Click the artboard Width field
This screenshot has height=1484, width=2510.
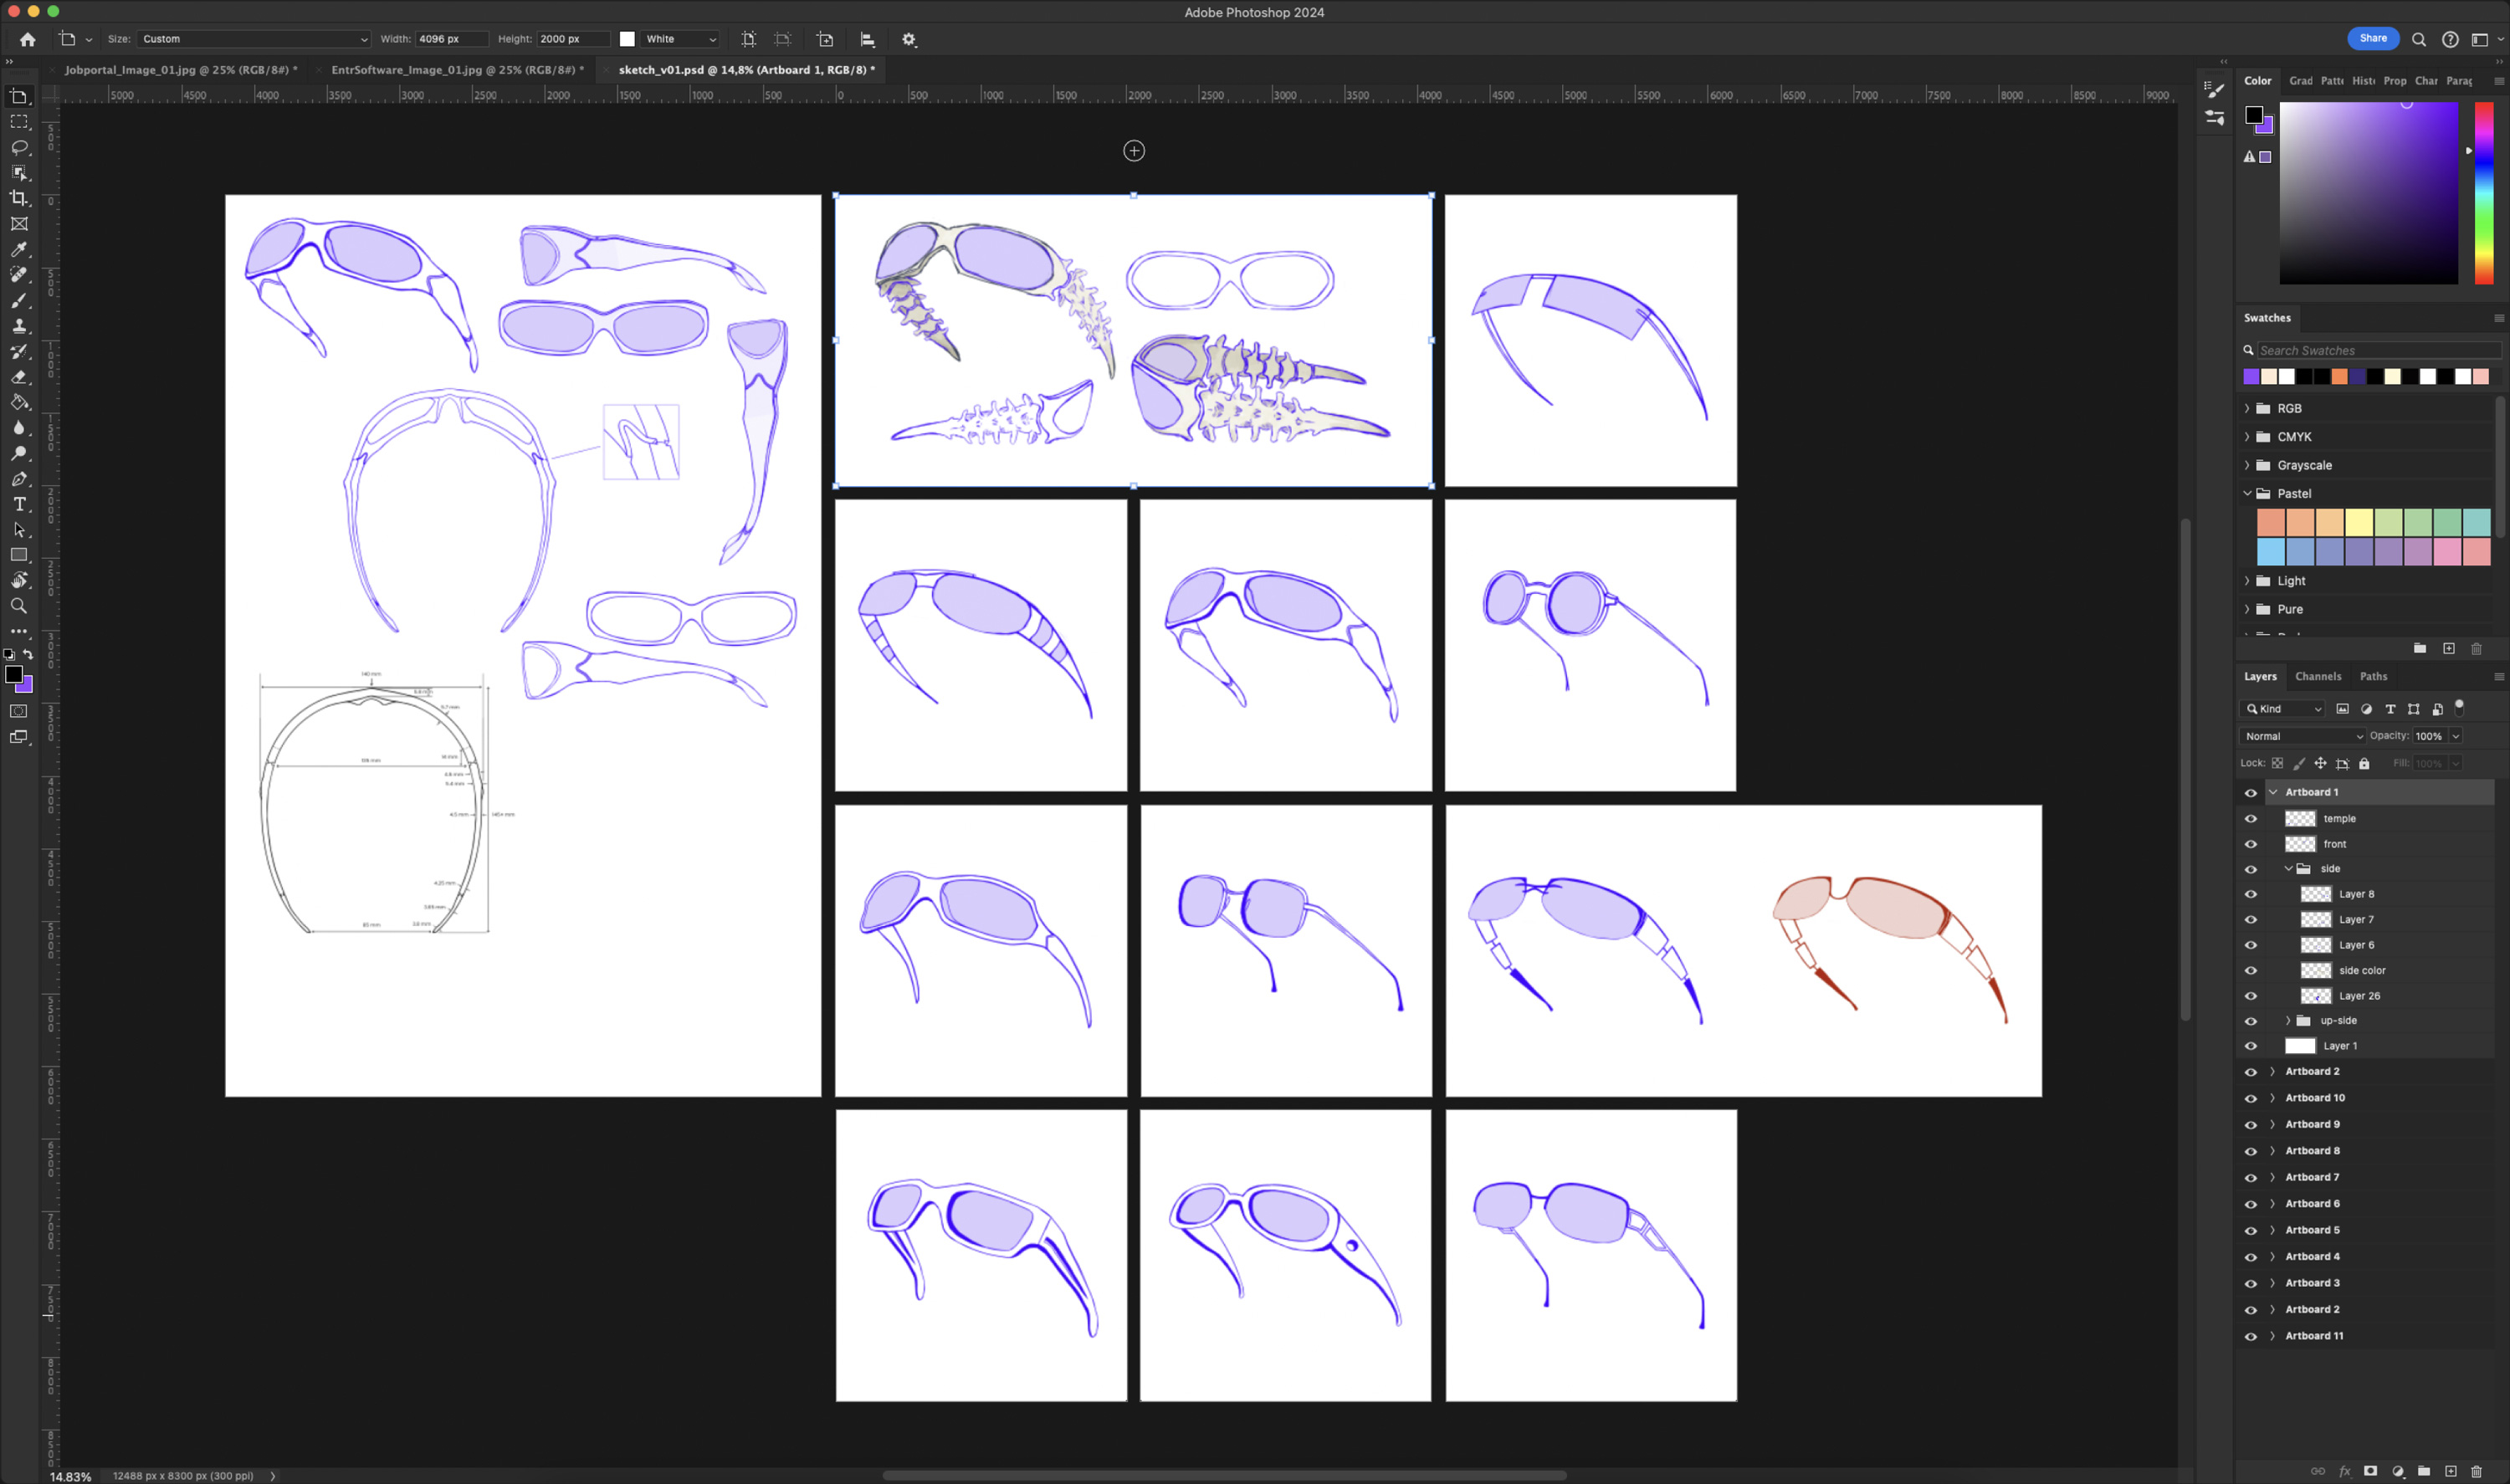(x=451, y=39)
